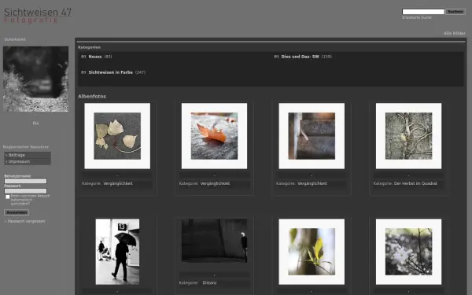Focus the Passwort input field
This screenshot has height=295, width=472.
[26, 191]
